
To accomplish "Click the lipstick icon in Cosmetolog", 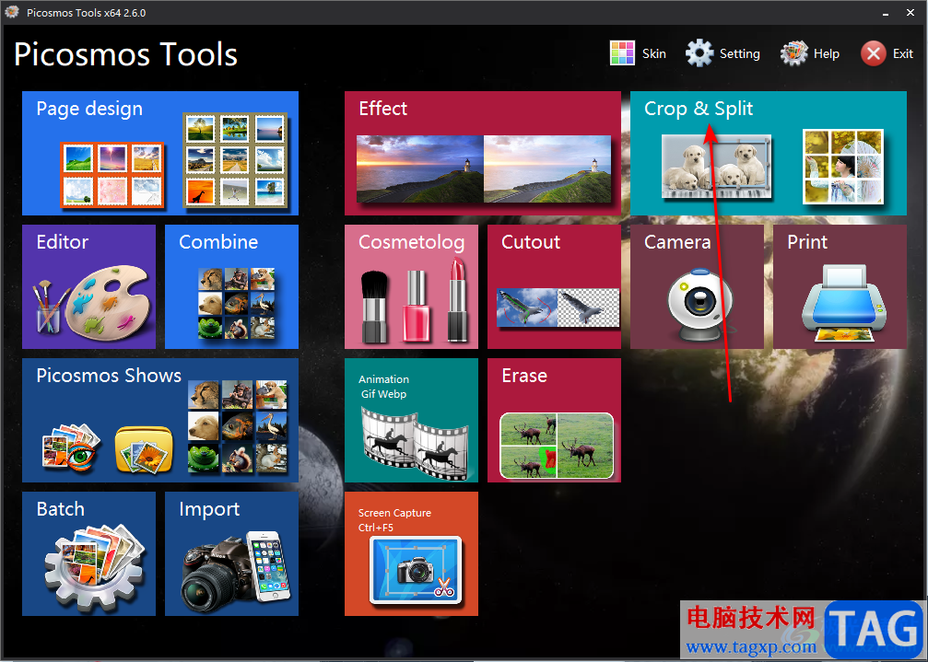I will tap(457, 300).
